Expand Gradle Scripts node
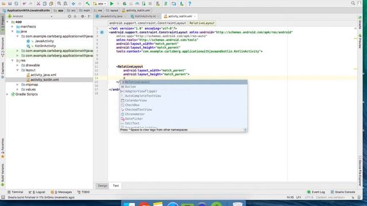Viewport: 367px width, 206px height. point(7,94)
